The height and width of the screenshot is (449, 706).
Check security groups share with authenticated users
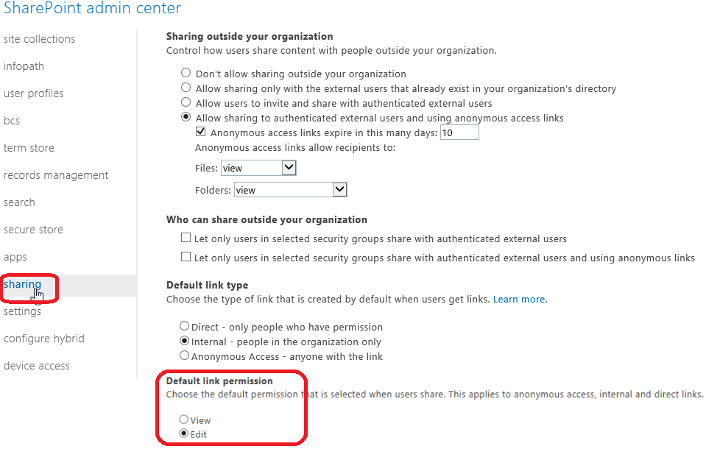tap(186, 238)
